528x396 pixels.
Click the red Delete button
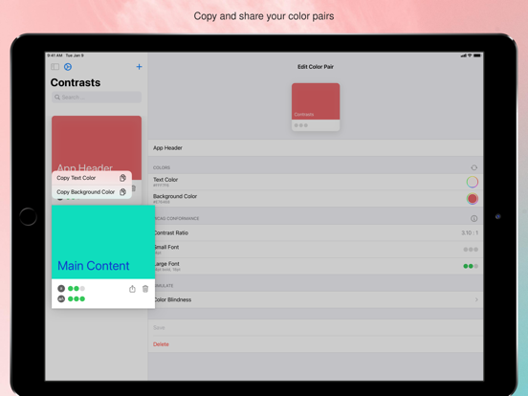(161, 344)
